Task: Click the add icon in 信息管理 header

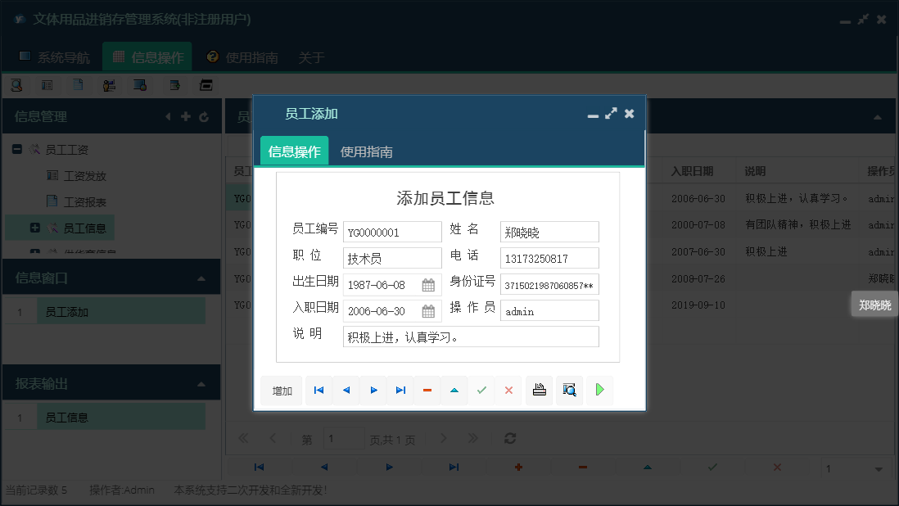Action: coord(186,116)
